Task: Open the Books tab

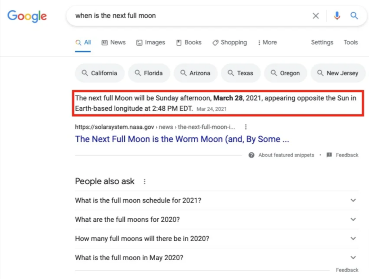Action: pos(189,43)
